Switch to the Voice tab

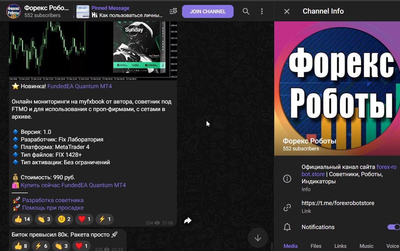click(393, 246)
